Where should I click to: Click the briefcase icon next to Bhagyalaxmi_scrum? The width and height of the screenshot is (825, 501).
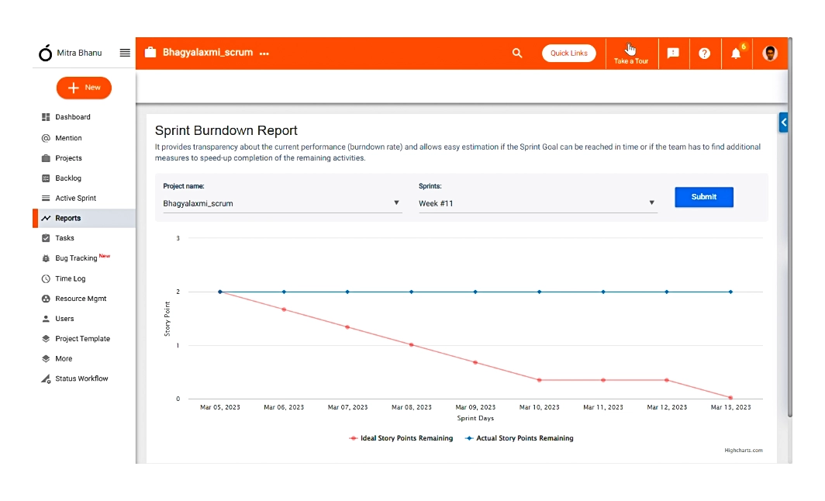point(150,53)
